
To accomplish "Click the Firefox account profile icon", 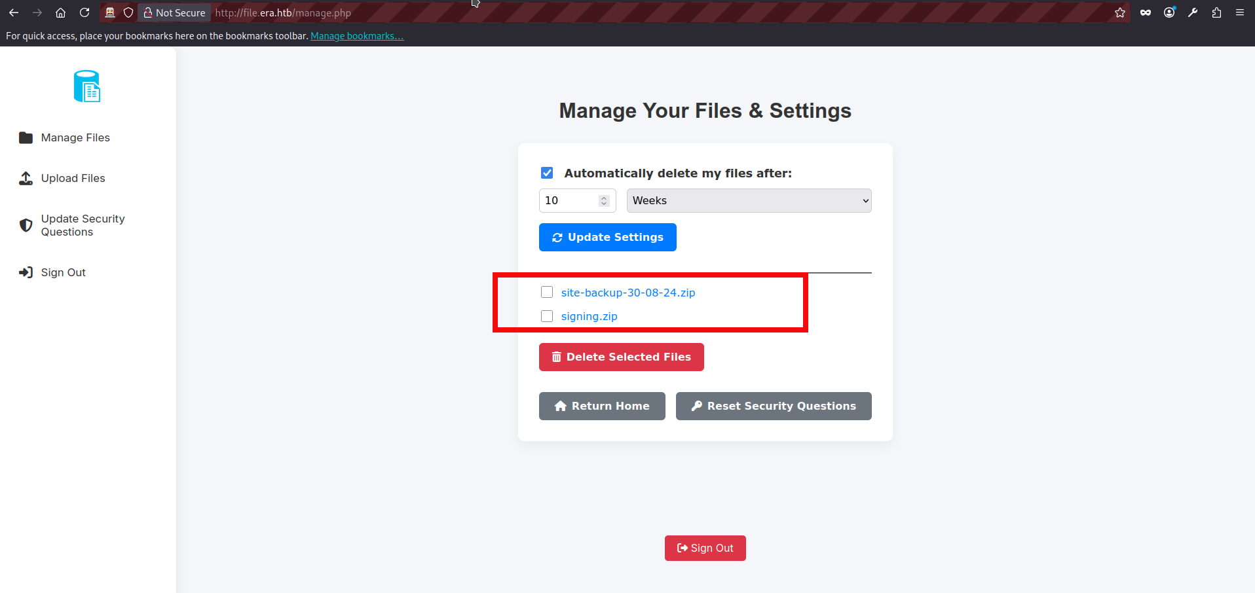I will 1170,12.
